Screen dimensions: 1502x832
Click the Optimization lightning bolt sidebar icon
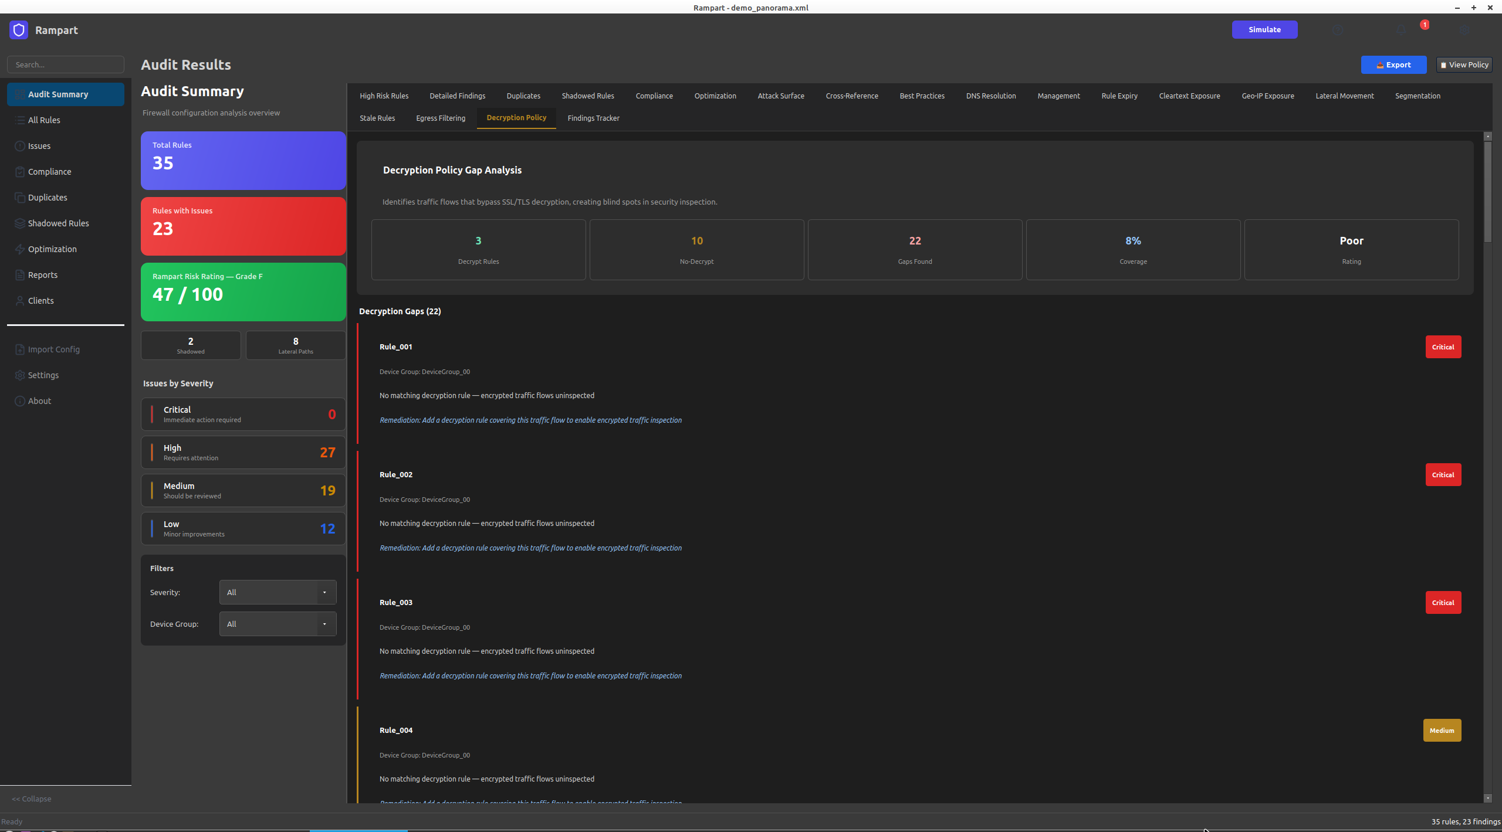20,249
